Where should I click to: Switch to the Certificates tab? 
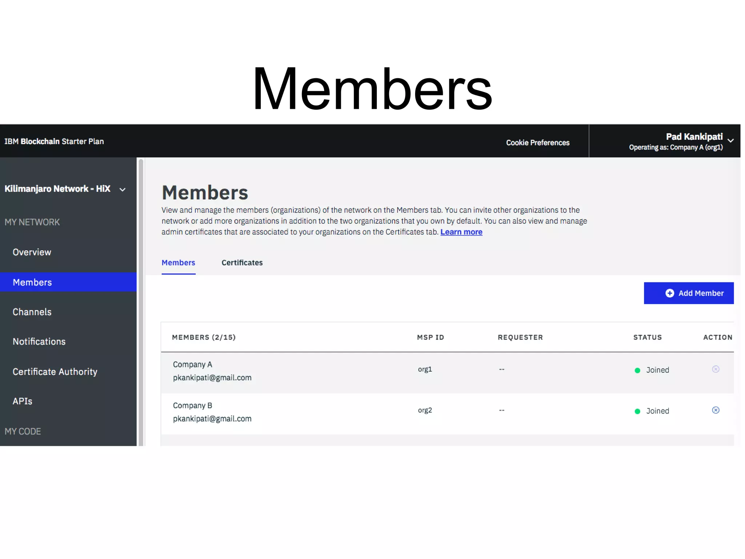click(242, 263)
